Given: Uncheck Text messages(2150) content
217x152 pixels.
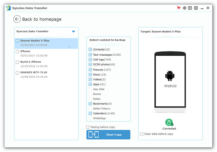Looking at the screenshot, I should click(x=90, y=55).
